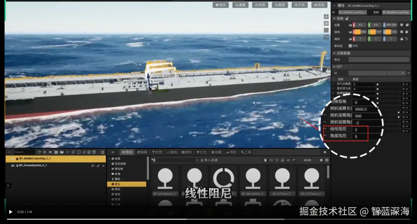
Task: Select the BP_IOTDoor_C asset thumbnail
Action: point(282,181)
